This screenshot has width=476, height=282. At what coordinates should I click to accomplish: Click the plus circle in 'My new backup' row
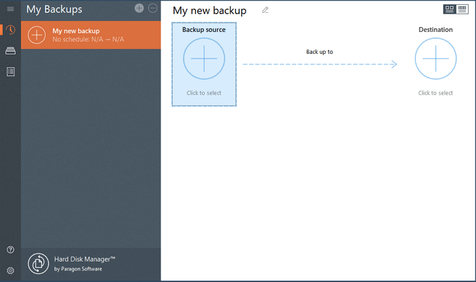37,35
